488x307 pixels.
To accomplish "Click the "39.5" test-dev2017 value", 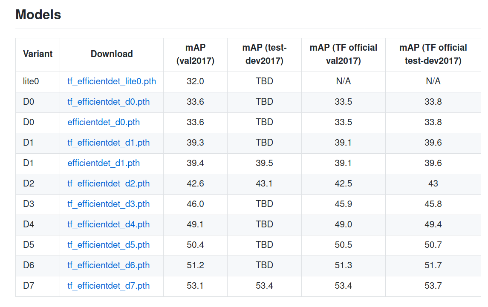I will coord(265,164).
